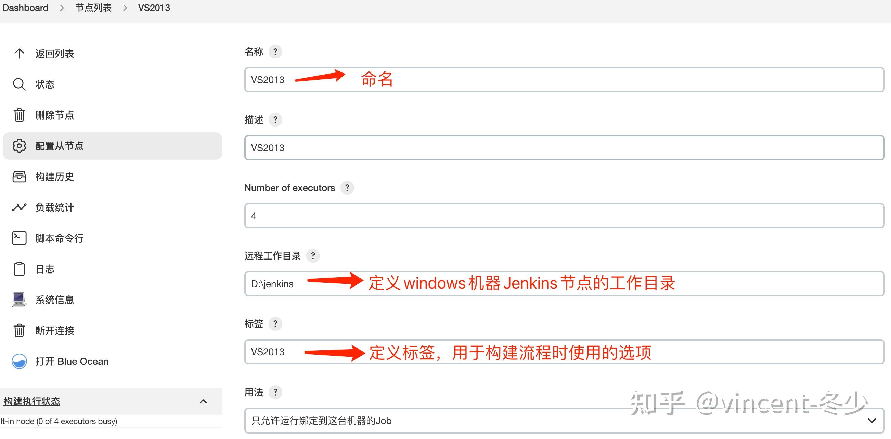Screen dimensions: 891x439
Task: Open the 脚本命令行 script console icon
Action: click(x=19, y=238)
